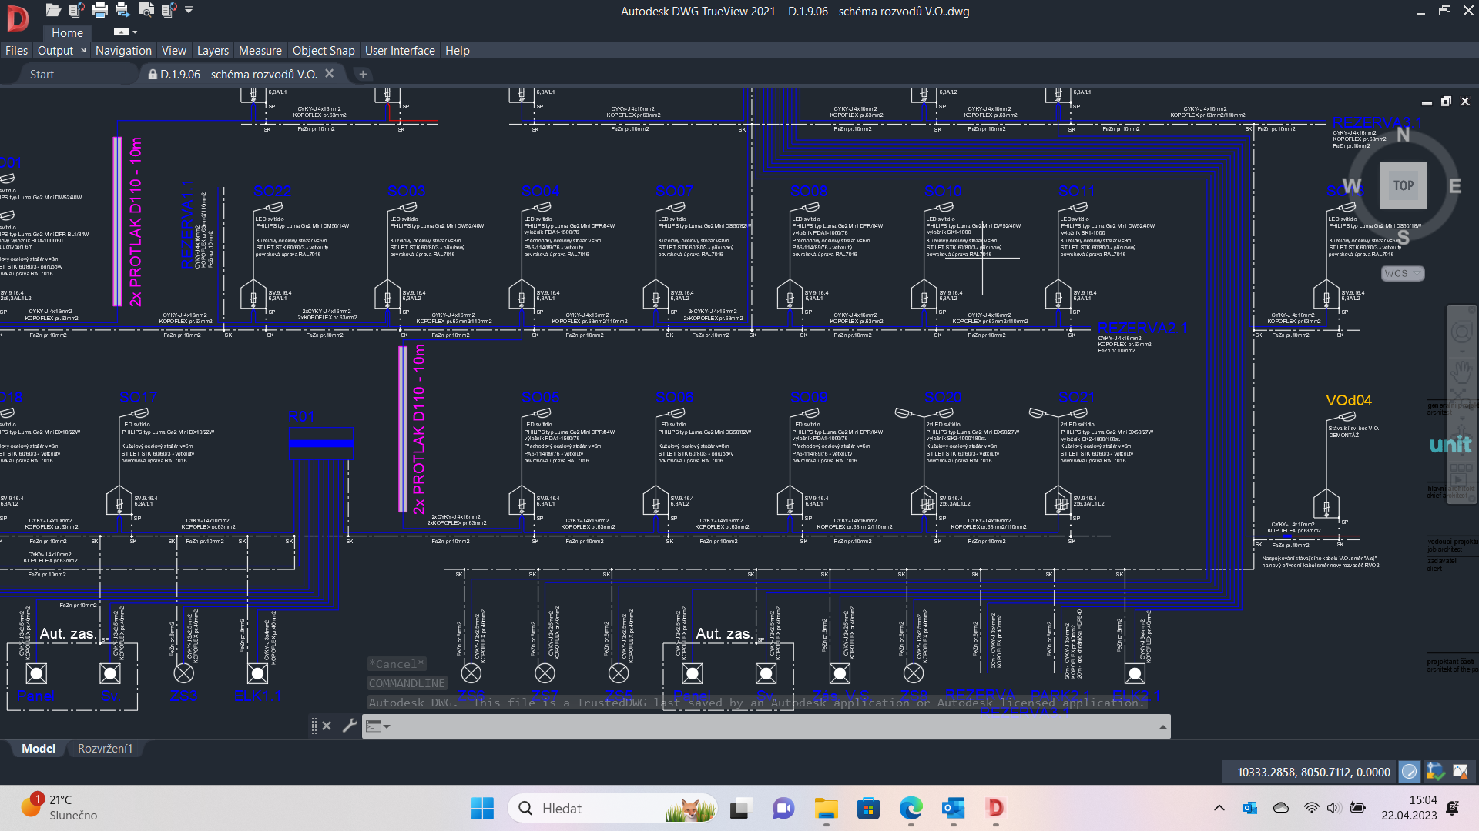The height and width of the screenshot is (831, 1479).
Task: Grab the command line drag handle grip
Action: point(314,726)
